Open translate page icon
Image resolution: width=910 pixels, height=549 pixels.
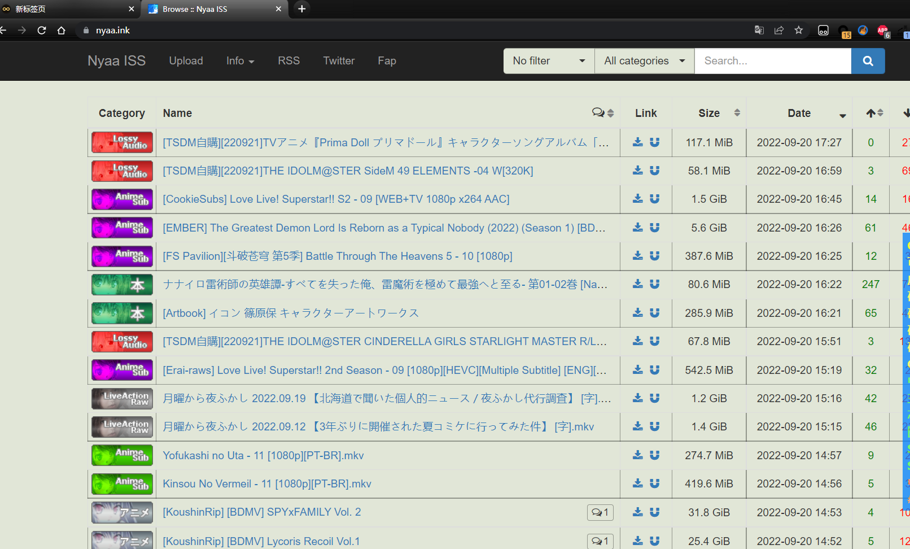tap(759, 30)
